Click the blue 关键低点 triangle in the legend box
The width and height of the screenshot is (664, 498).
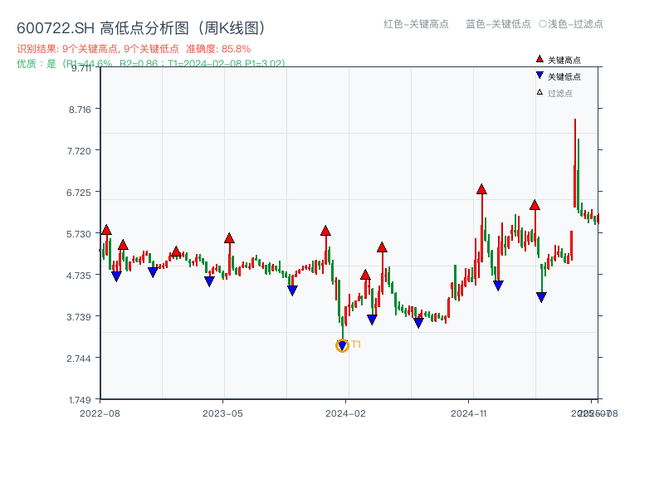(539, 76)
